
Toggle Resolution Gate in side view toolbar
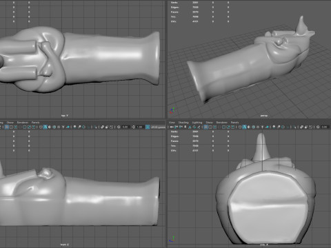(214, 127)
